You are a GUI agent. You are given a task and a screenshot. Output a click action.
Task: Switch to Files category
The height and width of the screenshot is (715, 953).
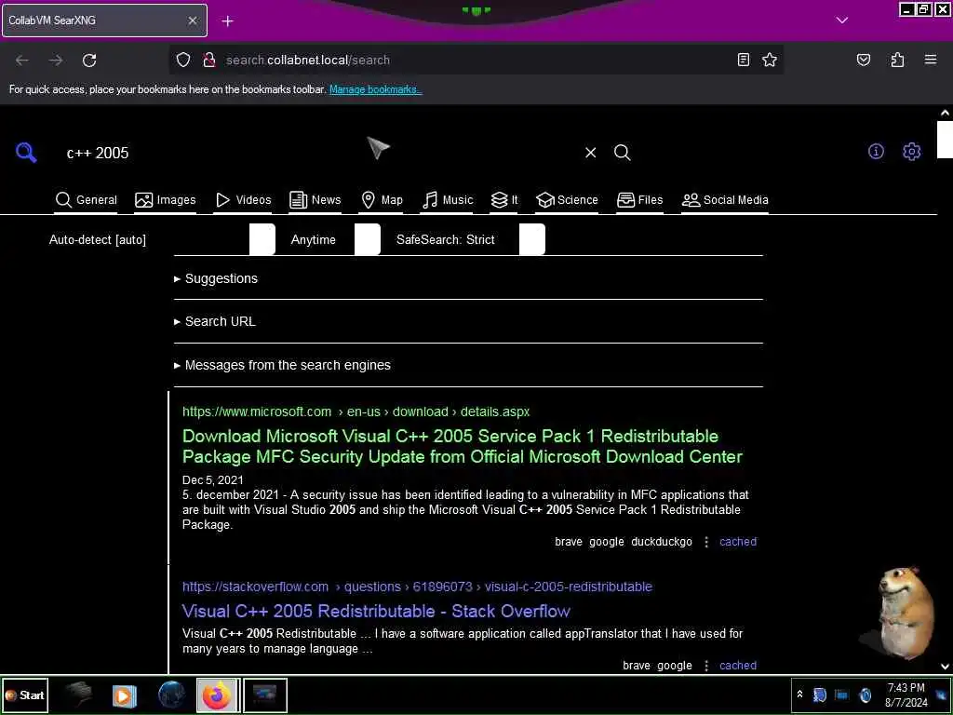coord(639,200)
